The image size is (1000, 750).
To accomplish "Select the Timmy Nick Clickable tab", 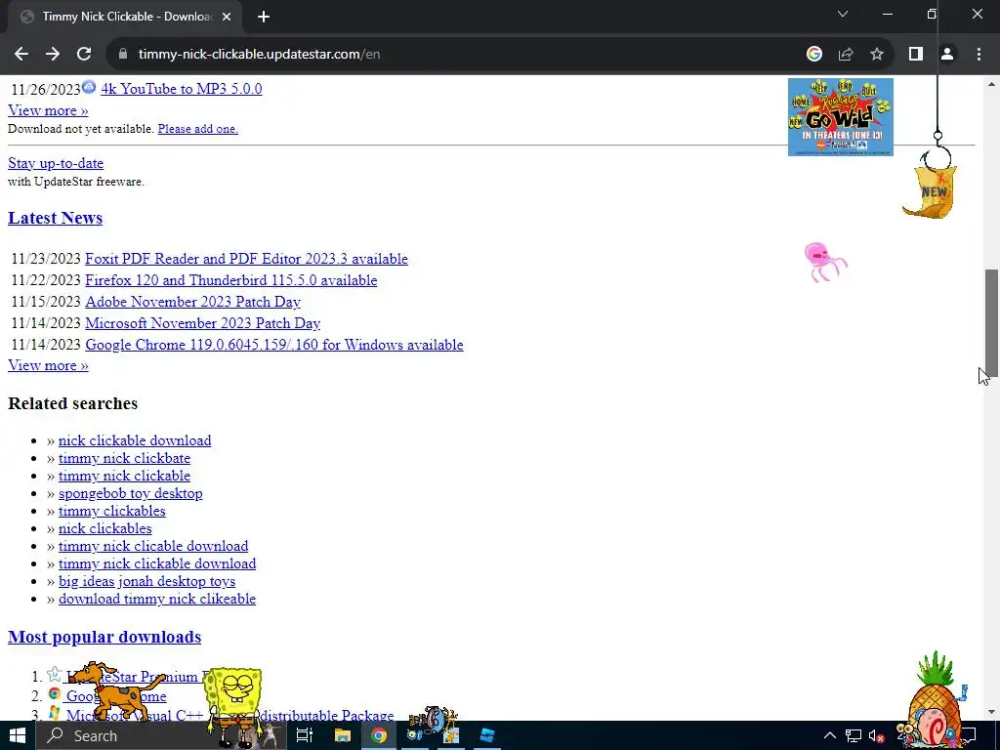I will (126, 18).
